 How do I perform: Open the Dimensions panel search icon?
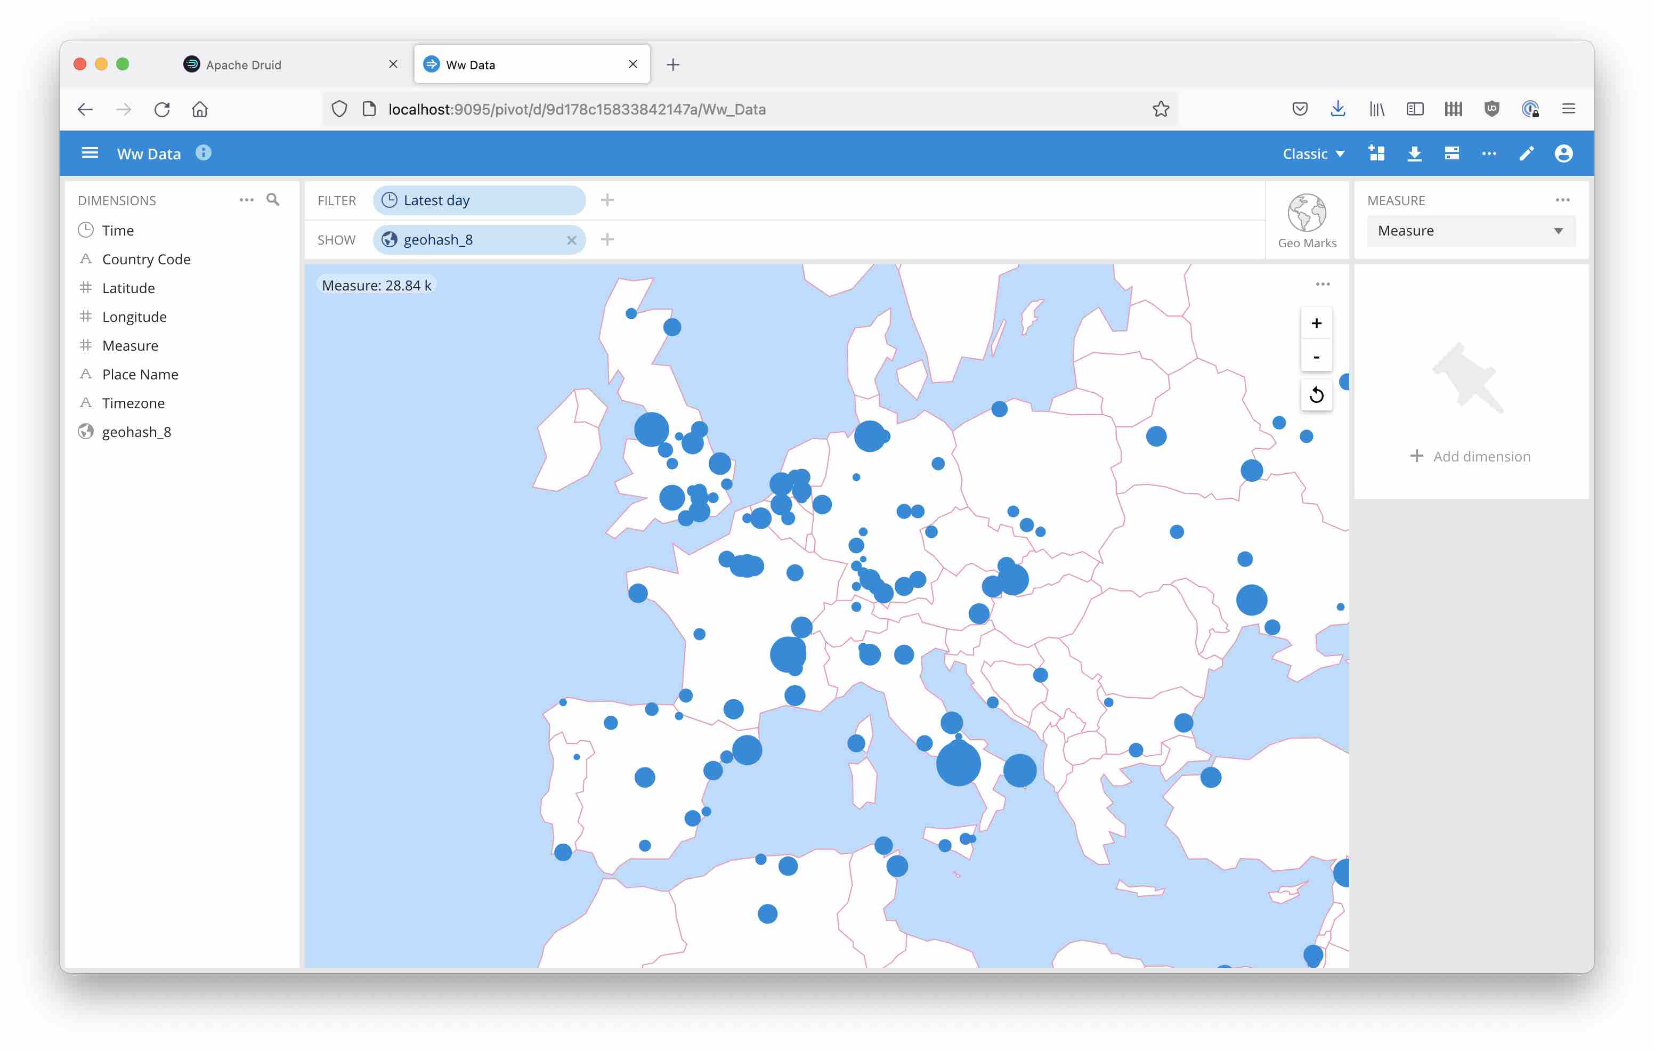tap(273, 200)
